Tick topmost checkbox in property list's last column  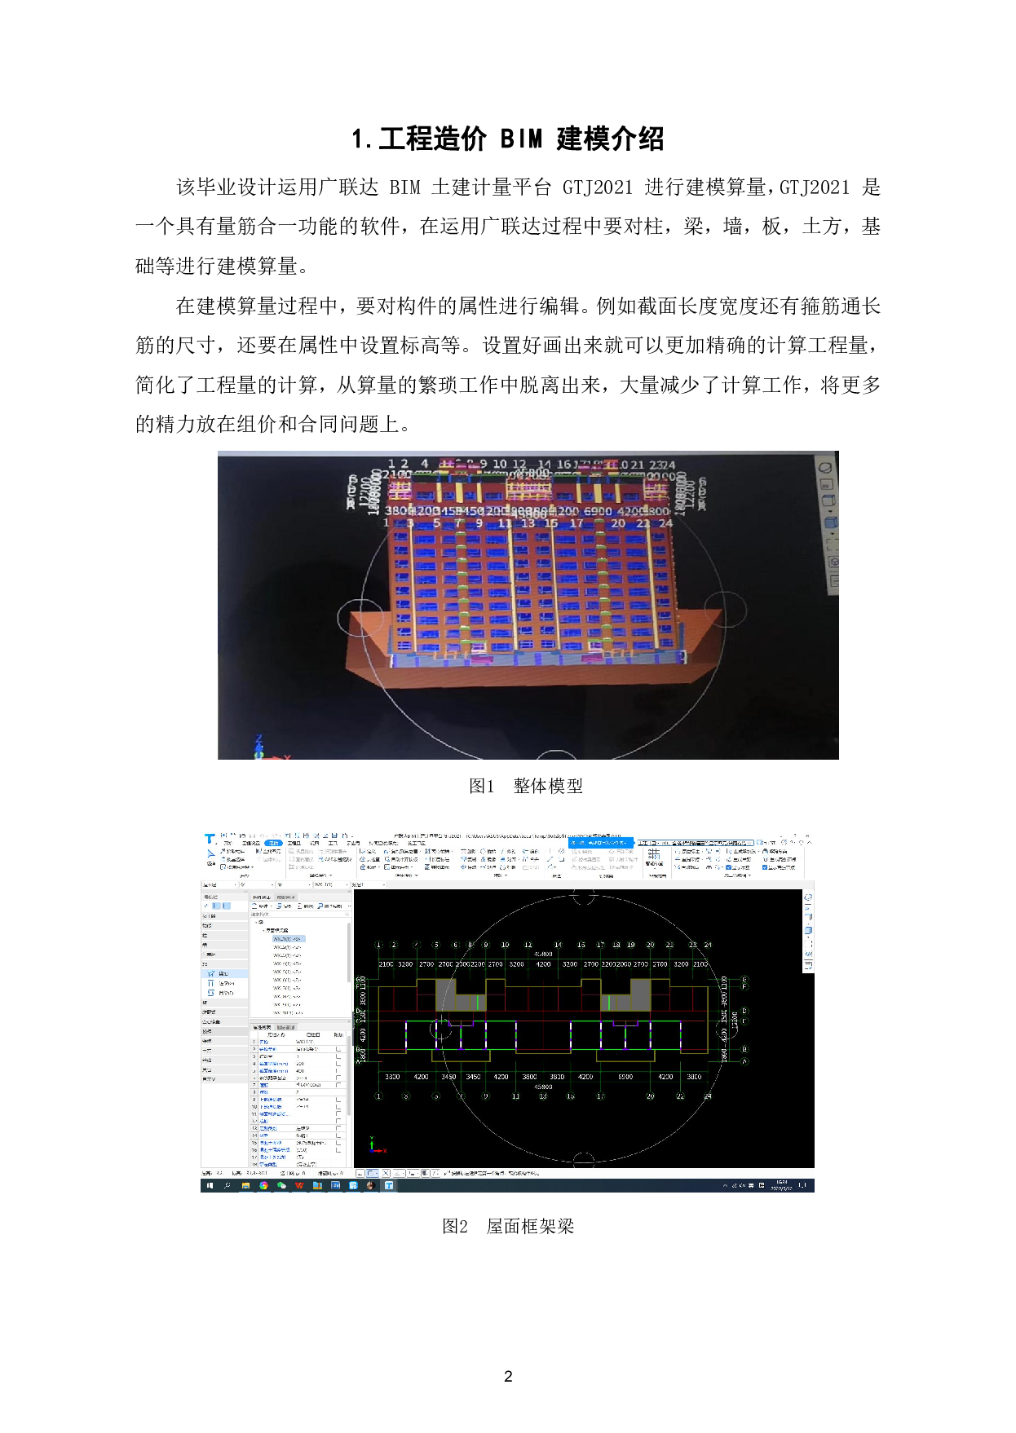click(338, 1050)
